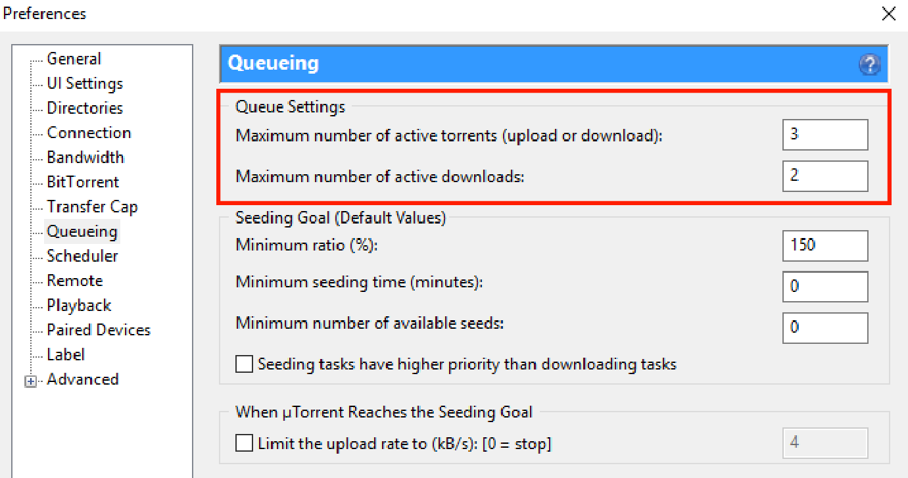Click the maximum active torrents field
908x478 pixels.
[824, 135]
